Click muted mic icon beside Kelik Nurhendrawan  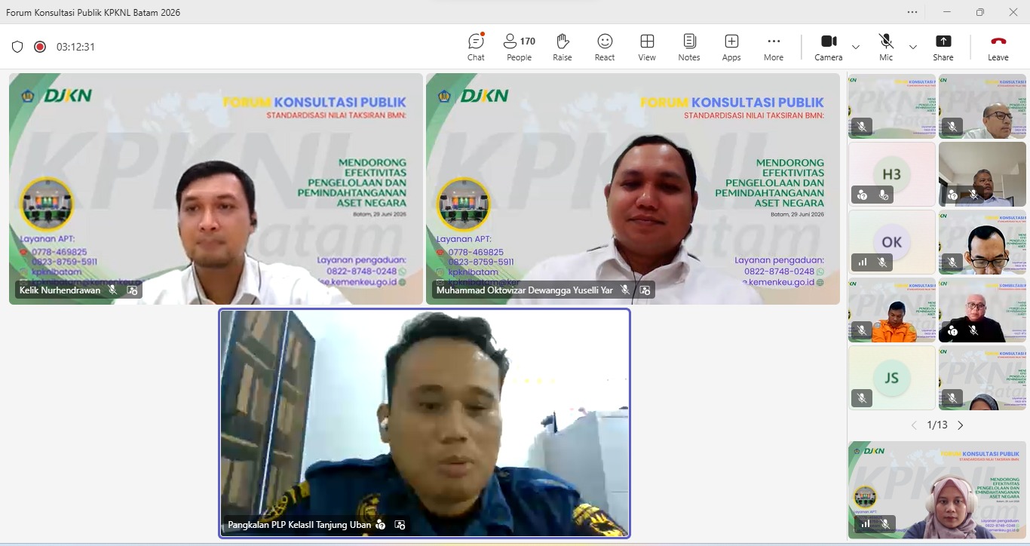(113, 290)
